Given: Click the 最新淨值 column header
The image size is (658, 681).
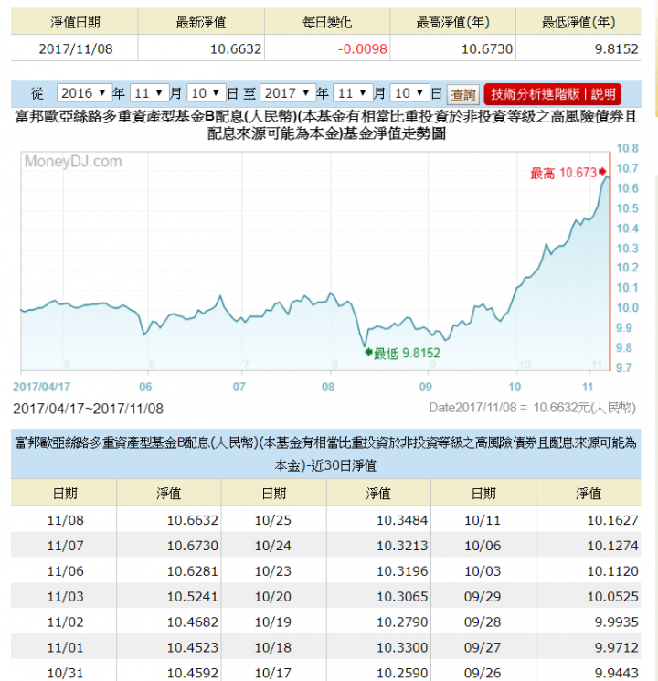Looking at the screenshot, I should (201, 22).
